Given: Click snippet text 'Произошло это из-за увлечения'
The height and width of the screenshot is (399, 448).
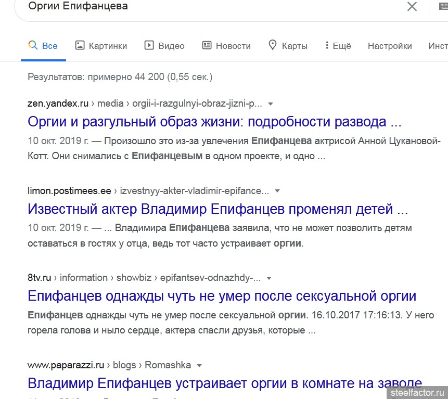Looking at the screenshot, I should click(176, 141).
